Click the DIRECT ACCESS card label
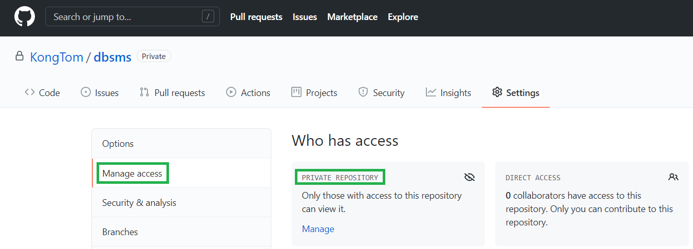The image size is (693, 249). (533, 178)
